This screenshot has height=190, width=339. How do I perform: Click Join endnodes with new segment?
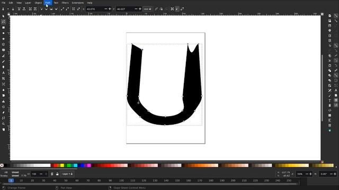30,9
